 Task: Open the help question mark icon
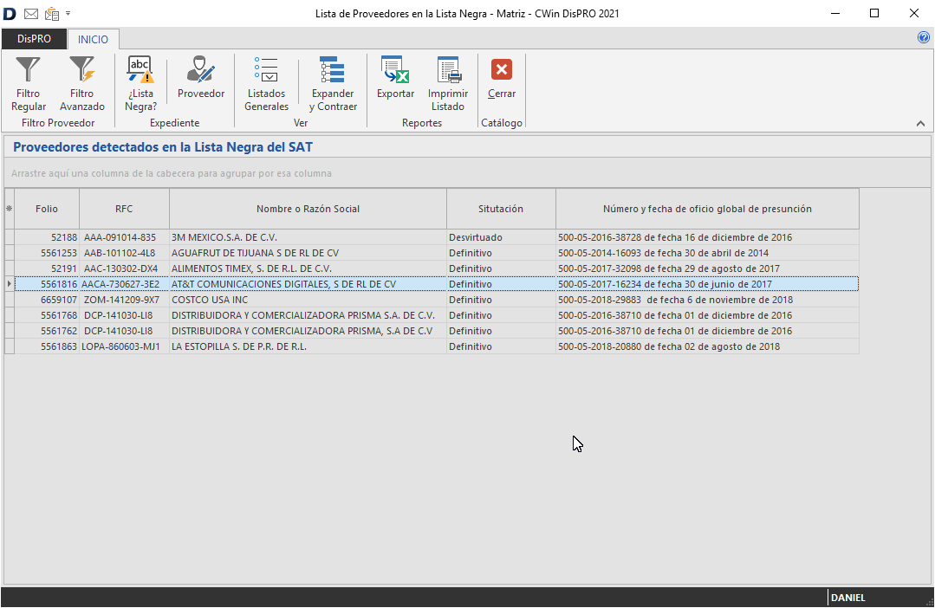(923, 38)
